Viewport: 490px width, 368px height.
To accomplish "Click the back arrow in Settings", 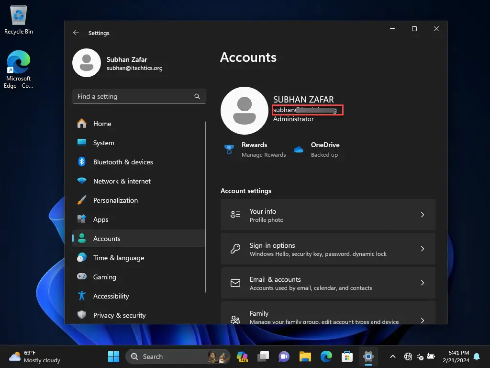I will (76, 33).
